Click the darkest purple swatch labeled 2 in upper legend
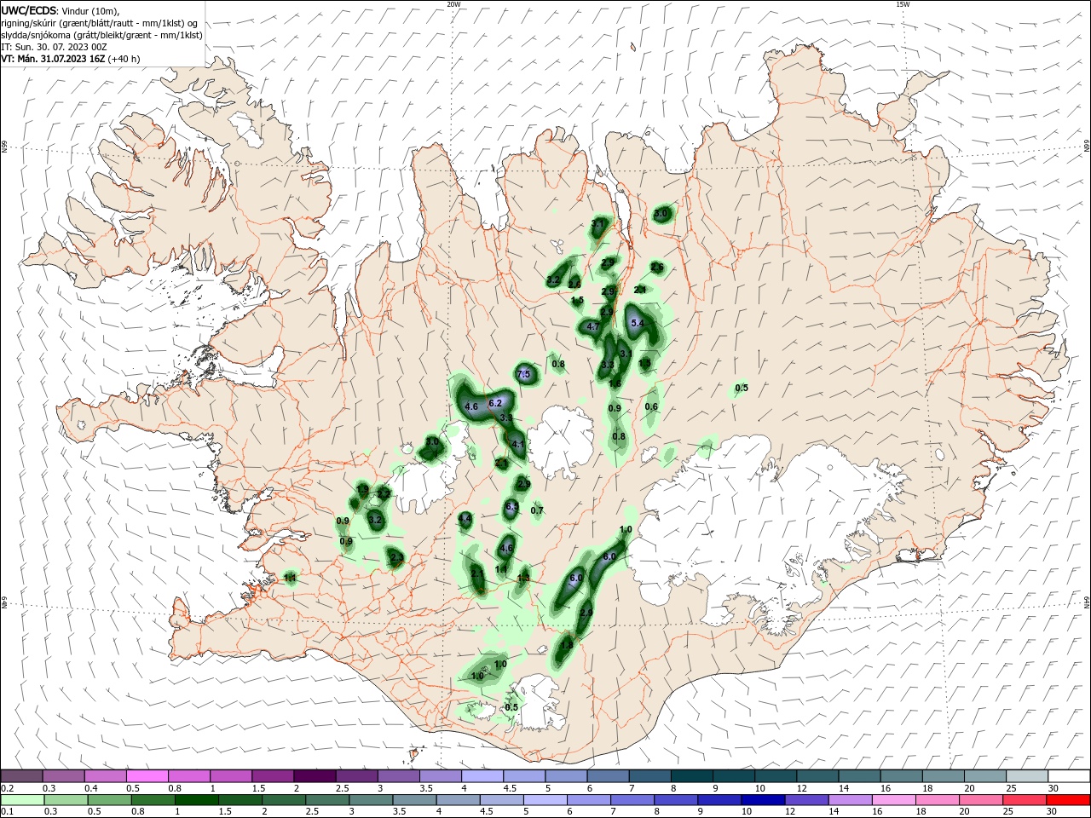 coord(315,775)
